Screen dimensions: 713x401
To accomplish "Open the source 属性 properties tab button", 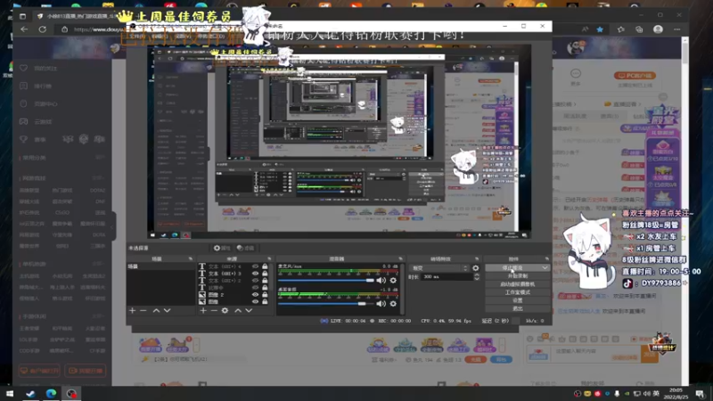I will pyautogui.click(x=222, y=249).
